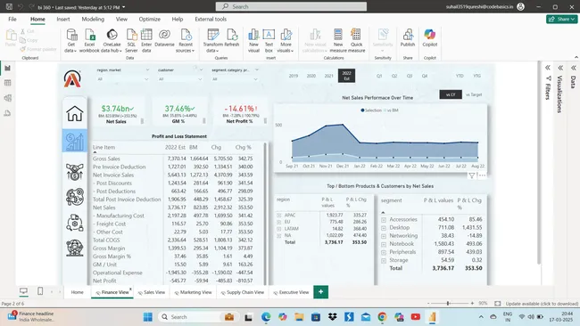This screenshot has width=580, height=326.
Task: Open YouTube app on taskbar
Action: (416, 317)
